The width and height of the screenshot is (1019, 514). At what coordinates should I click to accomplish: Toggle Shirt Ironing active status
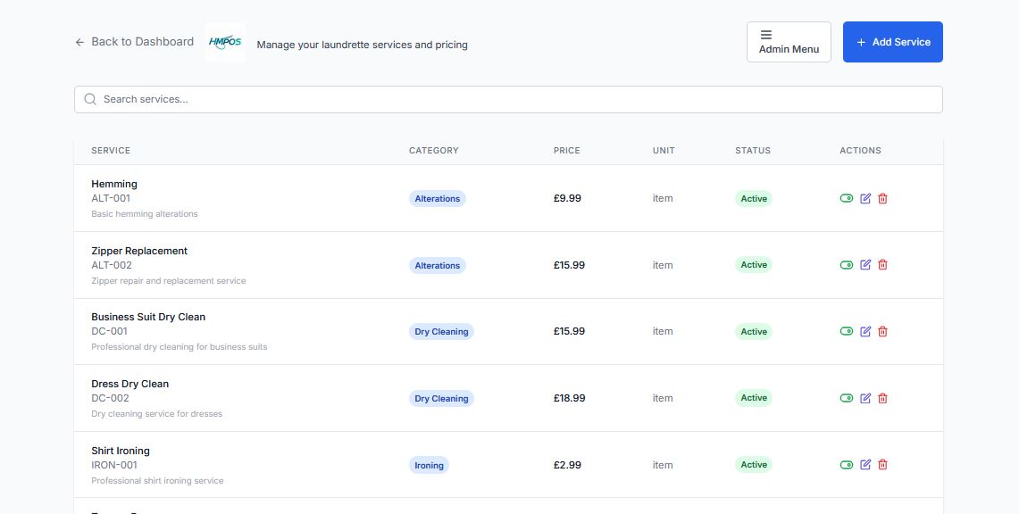[x=846, y=465]
